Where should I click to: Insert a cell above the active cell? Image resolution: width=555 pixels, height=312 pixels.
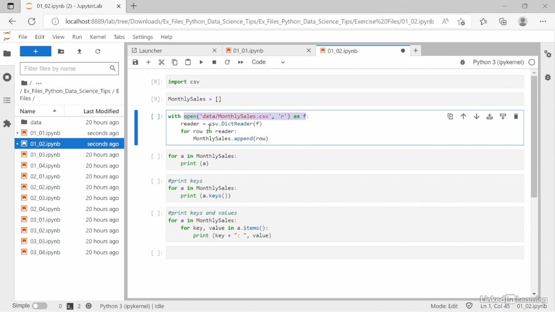(x=489, y=116)
